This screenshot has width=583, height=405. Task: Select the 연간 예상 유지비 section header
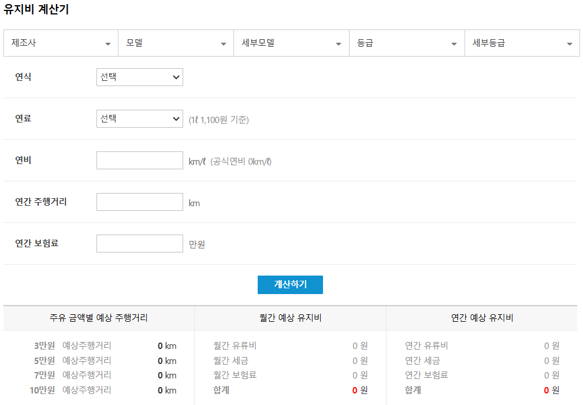(484, 318)
